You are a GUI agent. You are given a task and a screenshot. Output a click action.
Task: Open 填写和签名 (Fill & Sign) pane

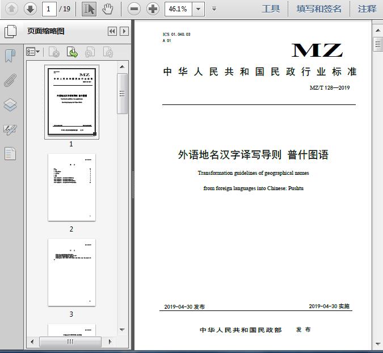click(319, 9)
